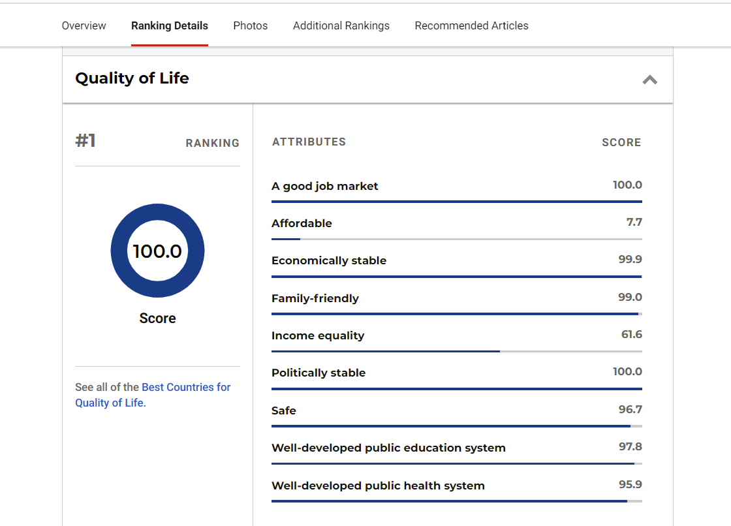Open the Photos tab
Screen dimensions: 731x526
coord(251,25)
